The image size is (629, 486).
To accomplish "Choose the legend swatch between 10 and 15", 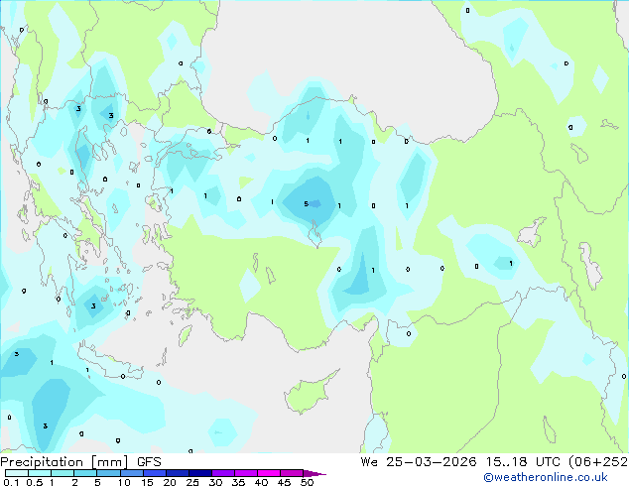I will tap(131, 473).
